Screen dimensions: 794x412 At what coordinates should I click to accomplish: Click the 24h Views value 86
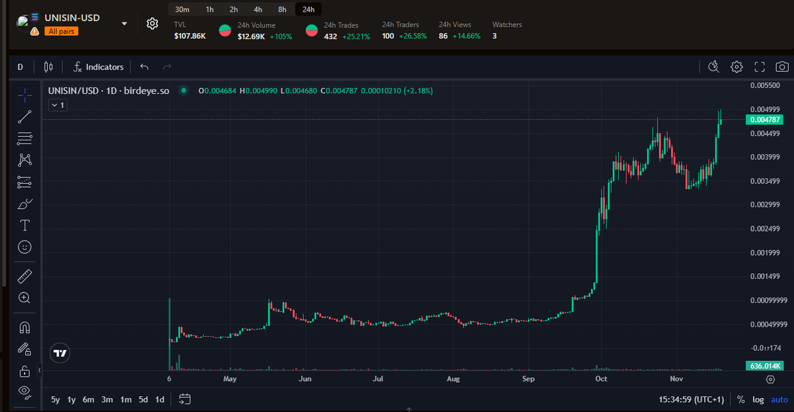point(443,36)
